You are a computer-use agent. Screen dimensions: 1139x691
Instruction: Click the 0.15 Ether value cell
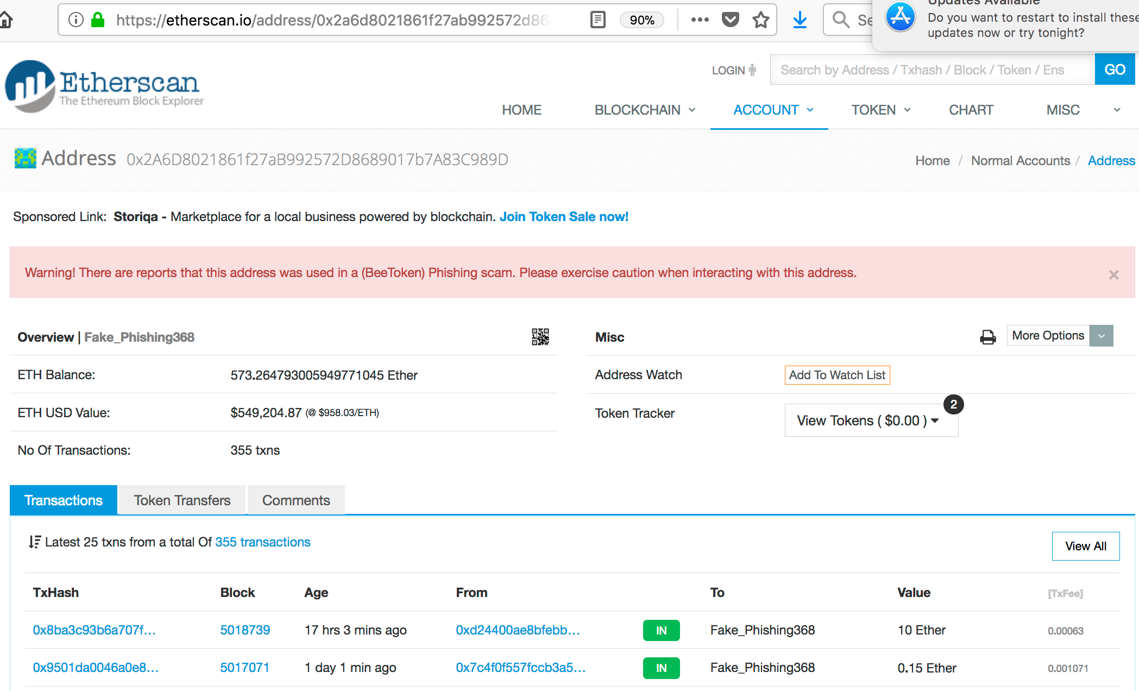point(927,668)
